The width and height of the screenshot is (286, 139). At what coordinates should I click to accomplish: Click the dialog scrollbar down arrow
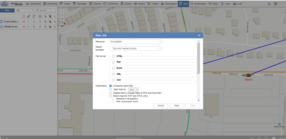pyautogui.click(x=199, y=101)
